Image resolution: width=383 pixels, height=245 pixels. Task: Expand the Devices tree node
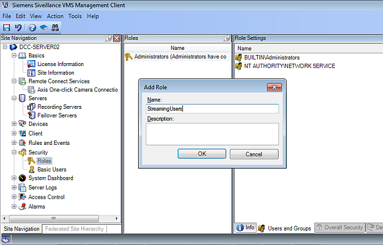point(14,124)
